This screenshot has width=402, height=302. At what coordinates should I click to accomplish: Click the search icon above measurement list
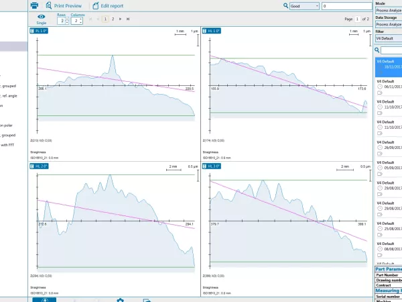click(377, 50)
